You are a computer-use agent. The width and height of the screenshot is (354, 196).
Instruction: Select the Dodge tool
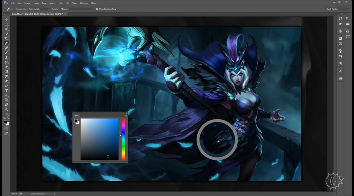6,81
